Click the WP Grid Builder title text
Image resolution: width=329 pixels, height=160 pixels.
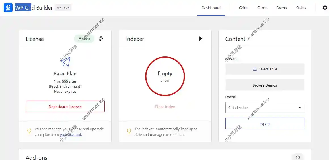34,8
